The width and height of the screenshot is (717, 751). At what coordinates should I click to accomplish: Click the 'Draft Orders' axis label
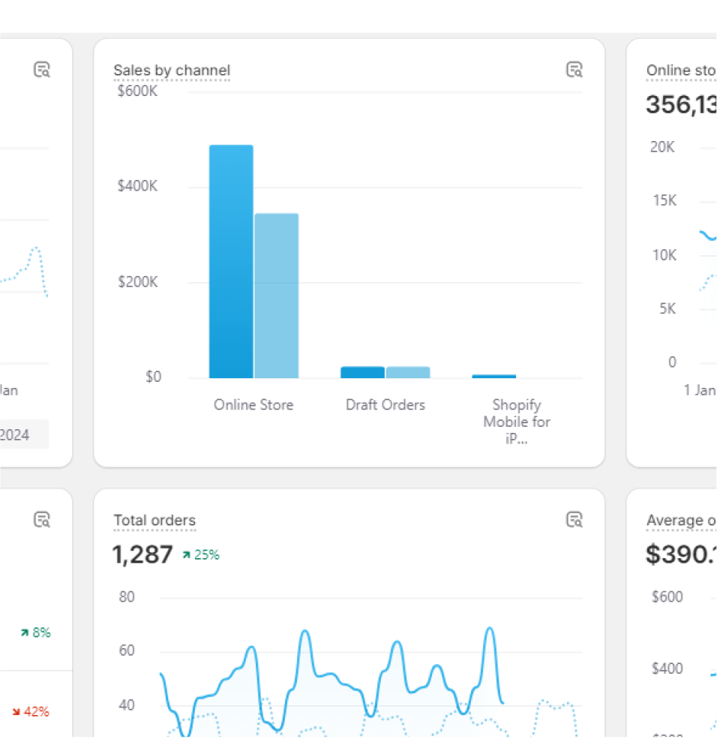pos(385,405)
